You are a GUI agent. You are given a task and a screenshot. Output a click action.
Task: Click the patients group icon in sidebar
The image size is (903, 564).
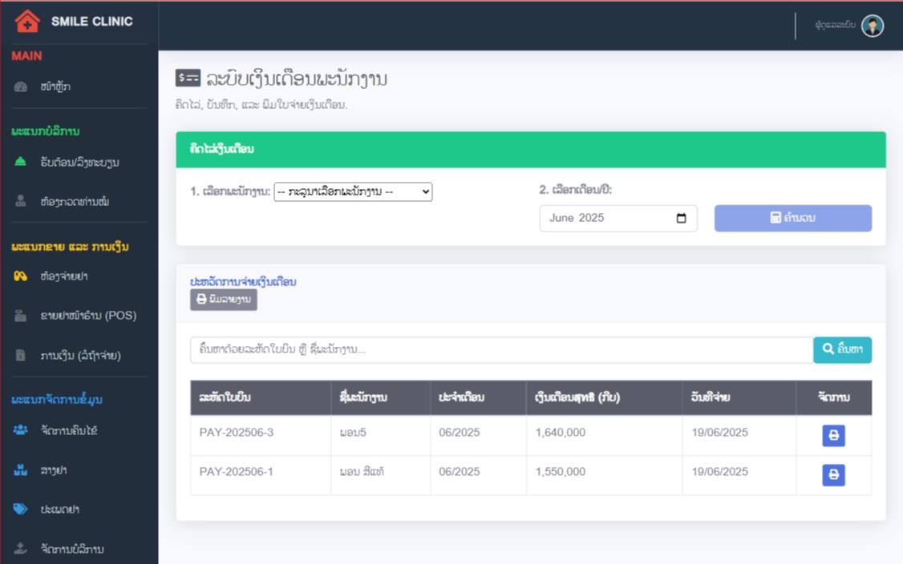click(x=21, y=430)
